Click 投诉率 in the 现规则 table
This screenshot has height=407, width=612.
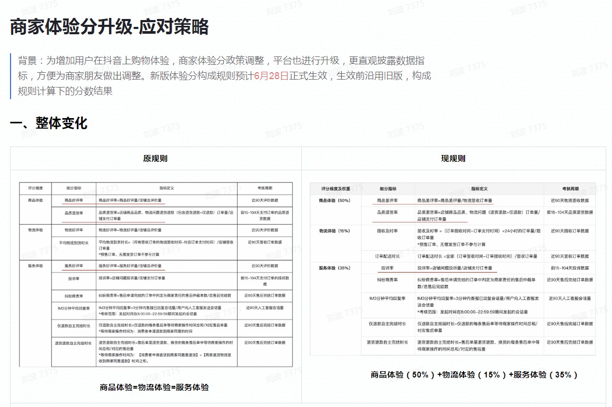(x=387, y=268)
